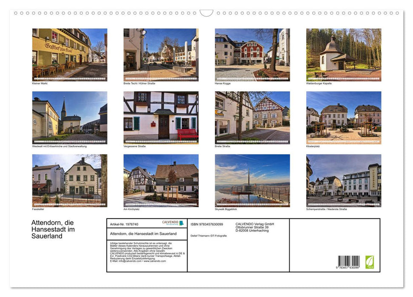Toggle the Kleiner Markt thumbnail selection
This screenshot has height=297, width=413.
pos(70,54)
